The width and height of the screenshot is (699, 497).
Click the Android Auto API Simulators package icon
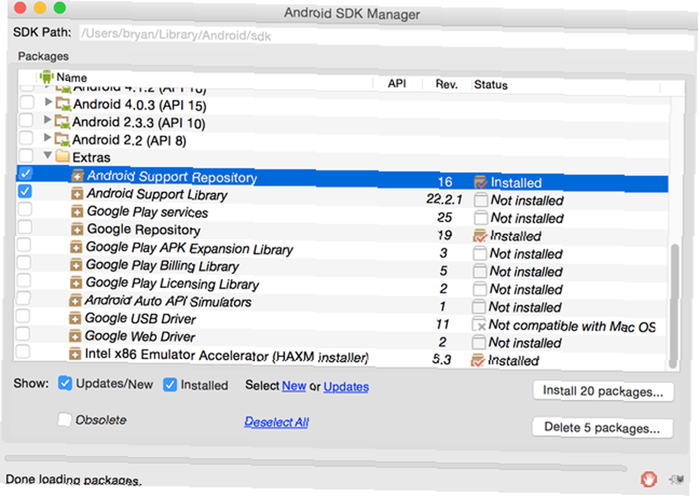click(x=75, y=301)
